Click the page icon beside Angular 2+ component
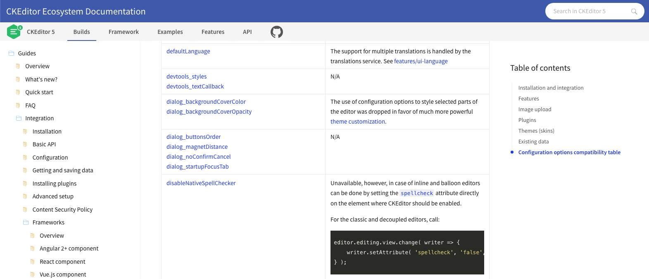649x279 pixels. point(32,248)
